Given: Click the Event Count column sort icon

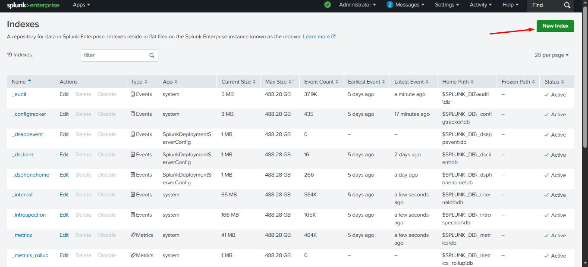Looking at the screenshot, I should pos(338,82).
